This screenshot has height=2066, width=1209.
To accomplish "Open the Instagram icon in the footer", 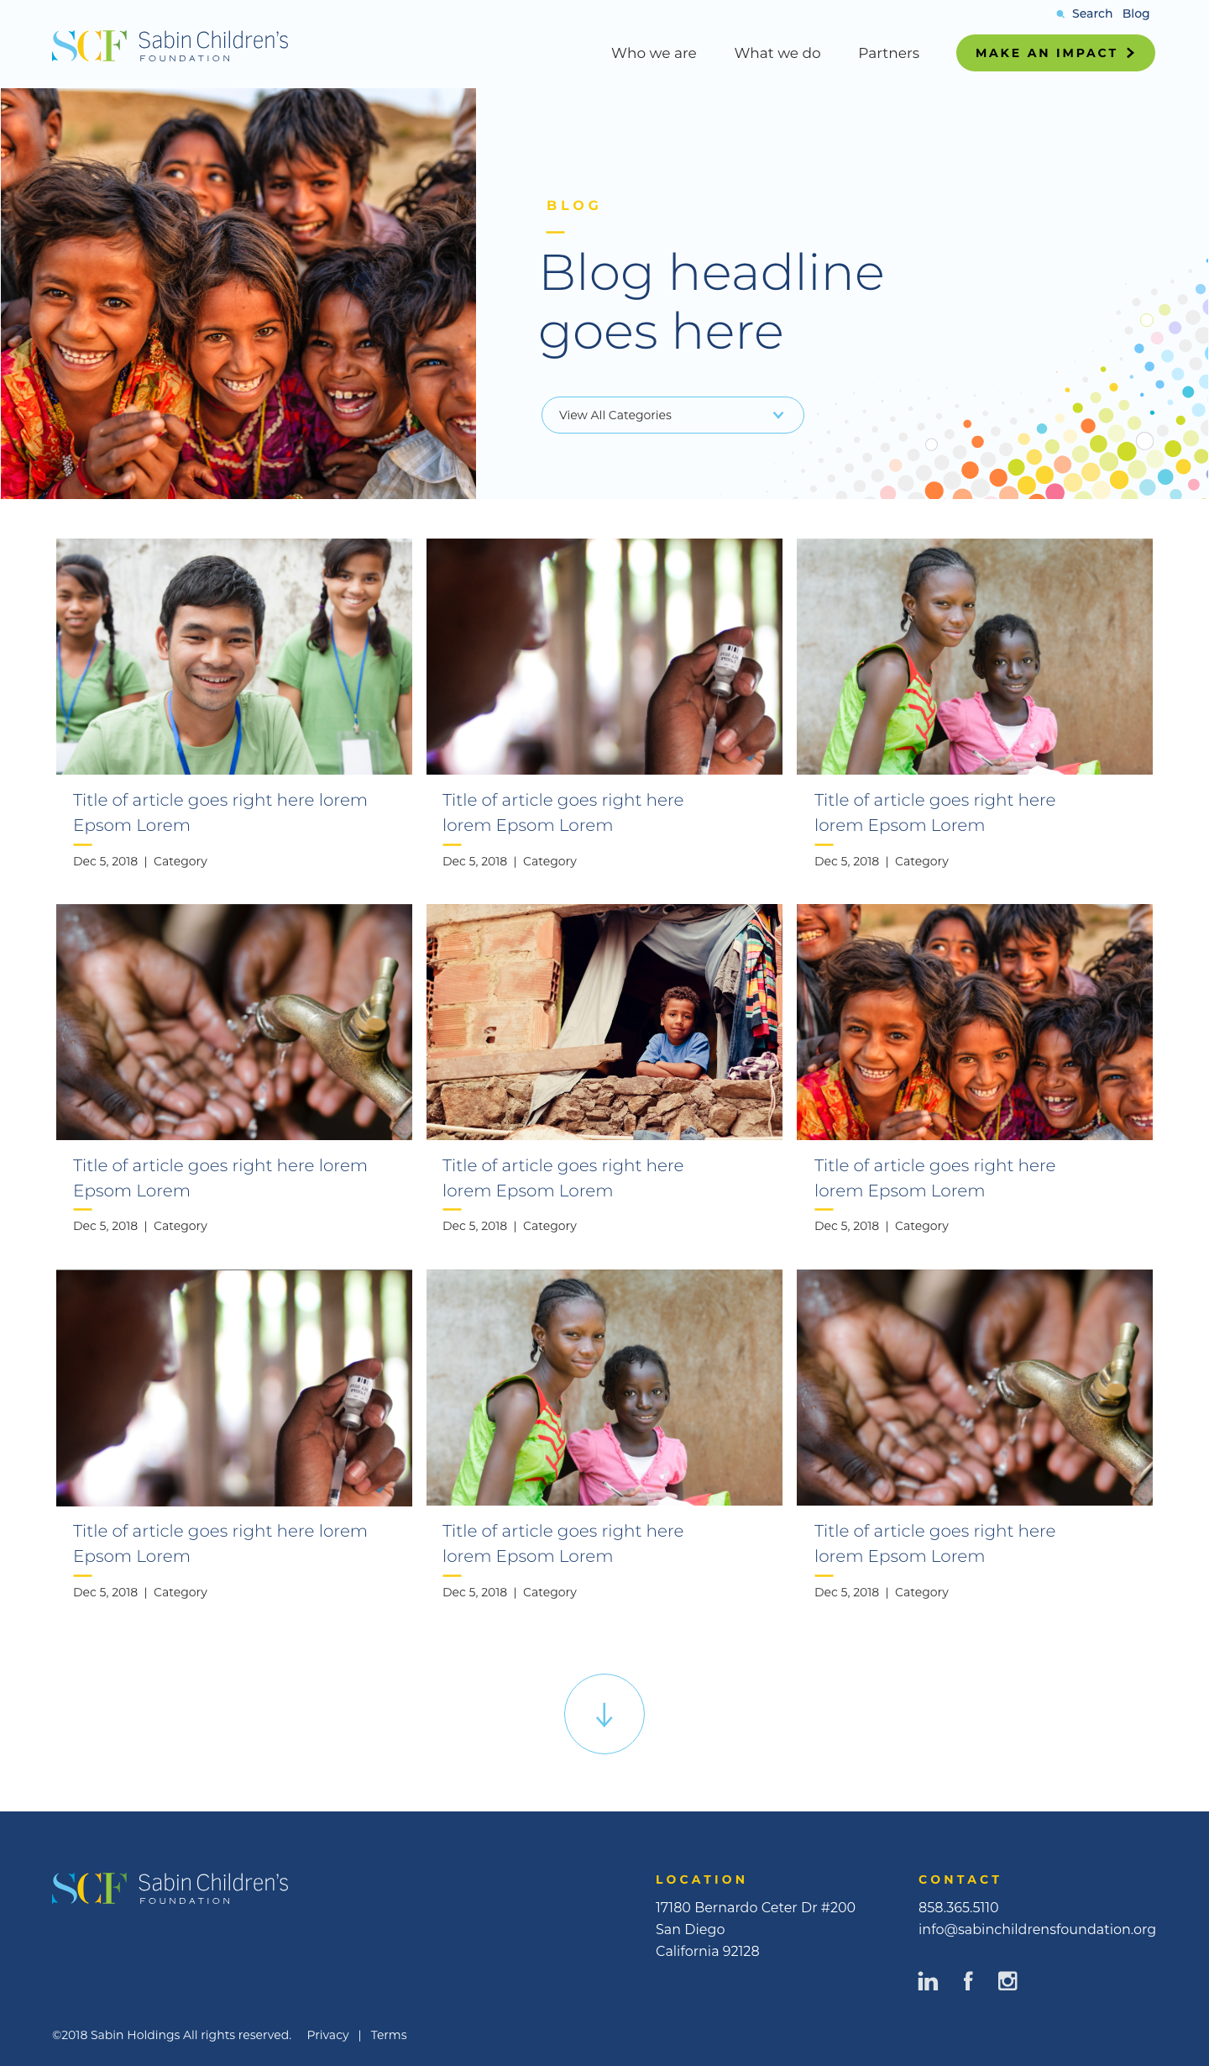I will tap(1007, 1981).
